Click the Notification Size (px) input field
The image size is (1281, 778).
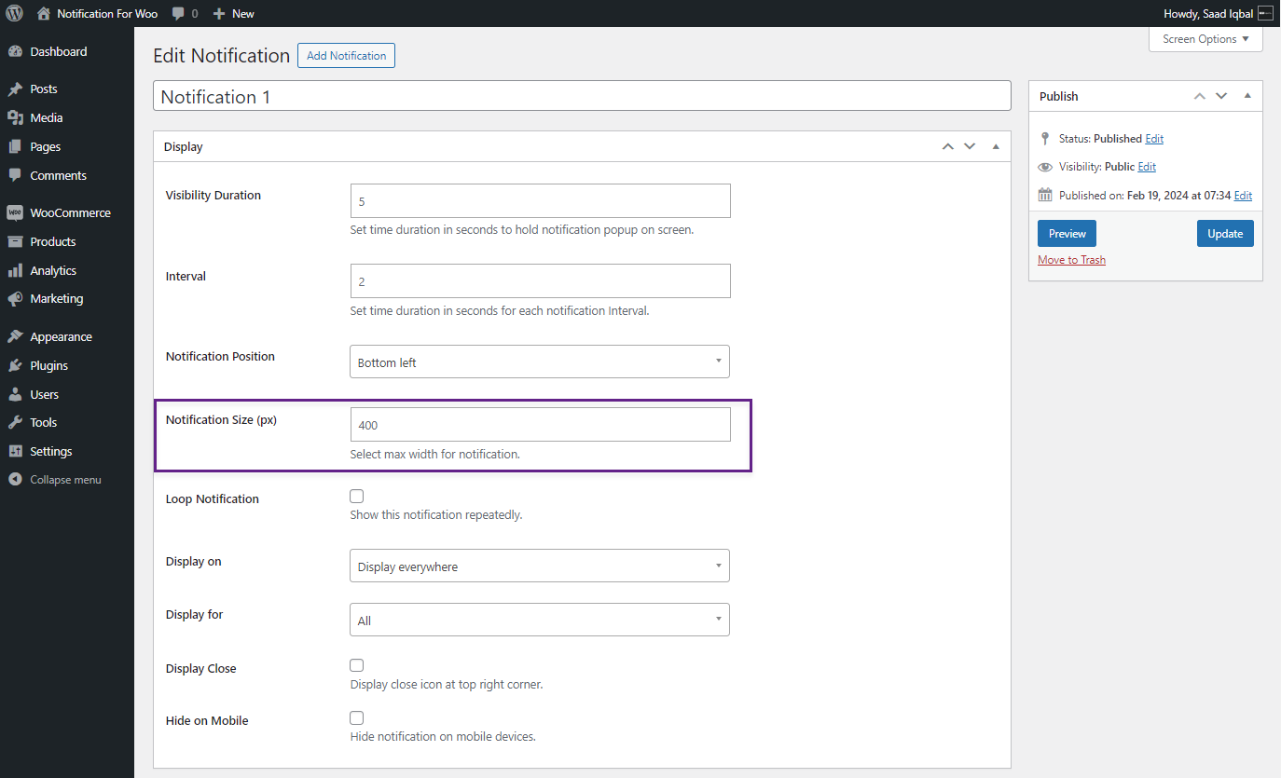click(540, 425)
